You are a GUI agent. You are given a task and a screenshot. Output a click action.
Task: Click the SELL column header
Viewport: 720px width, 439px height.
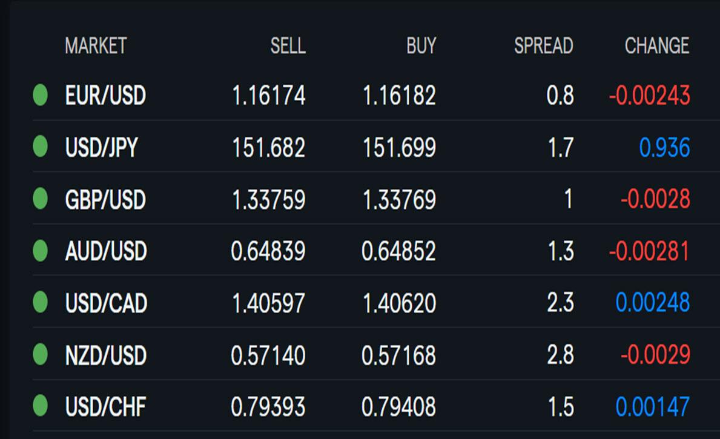288,45
